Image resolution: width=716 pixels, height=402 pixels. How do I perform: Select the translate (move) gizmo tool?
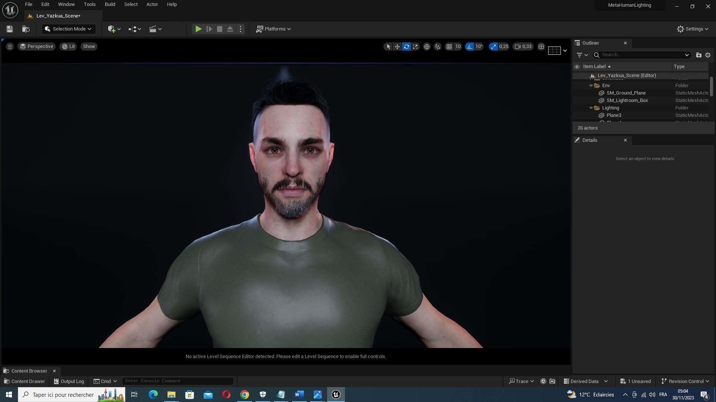coord(397,47)
